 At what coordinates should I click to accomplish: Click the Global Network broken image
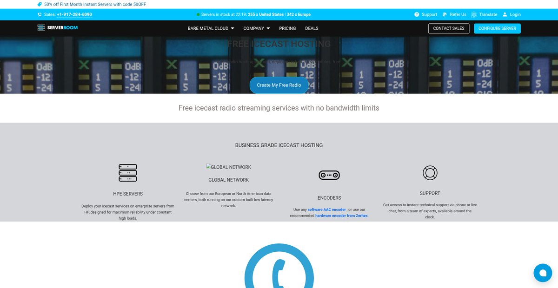click(x=229, y=167)
